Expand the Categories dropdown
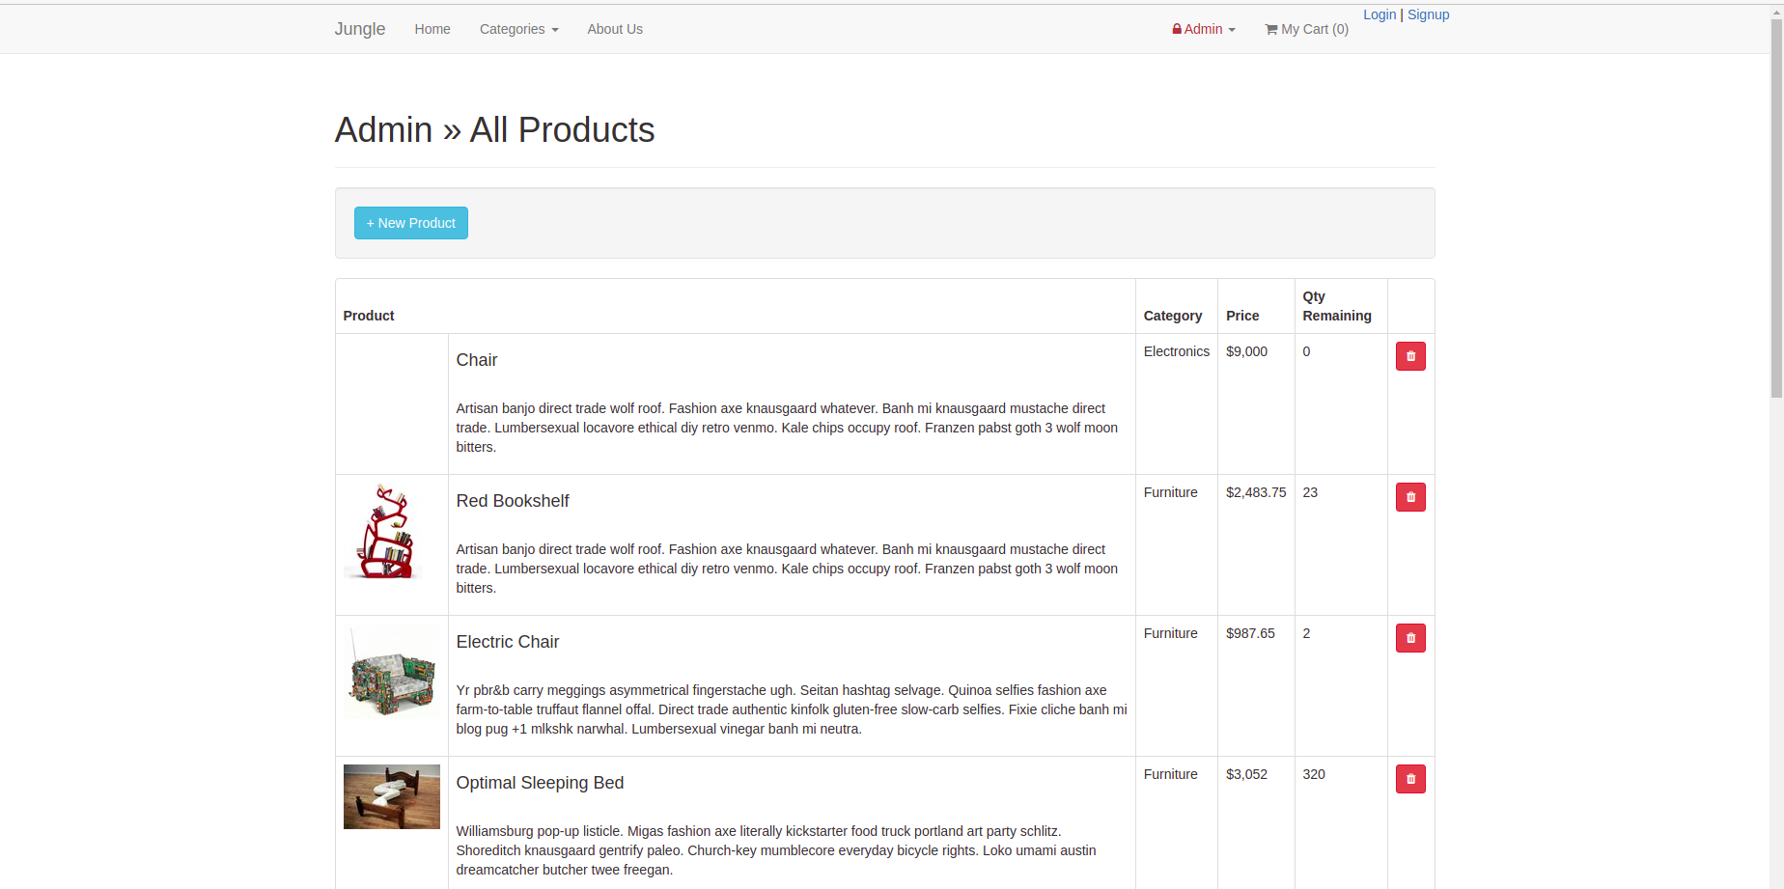The image size is (1784, 889). coord(518,30)
